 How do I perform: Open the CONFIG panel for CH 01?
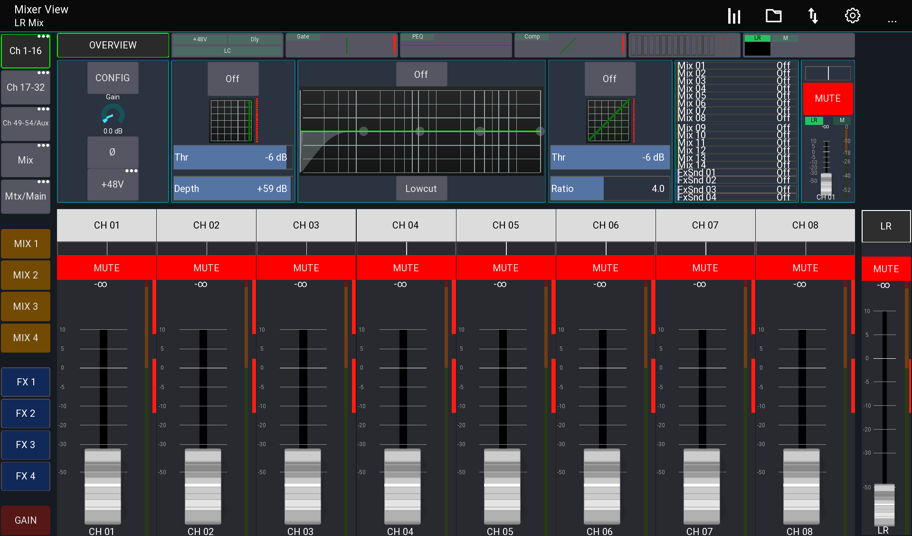[x=113, y=77]
